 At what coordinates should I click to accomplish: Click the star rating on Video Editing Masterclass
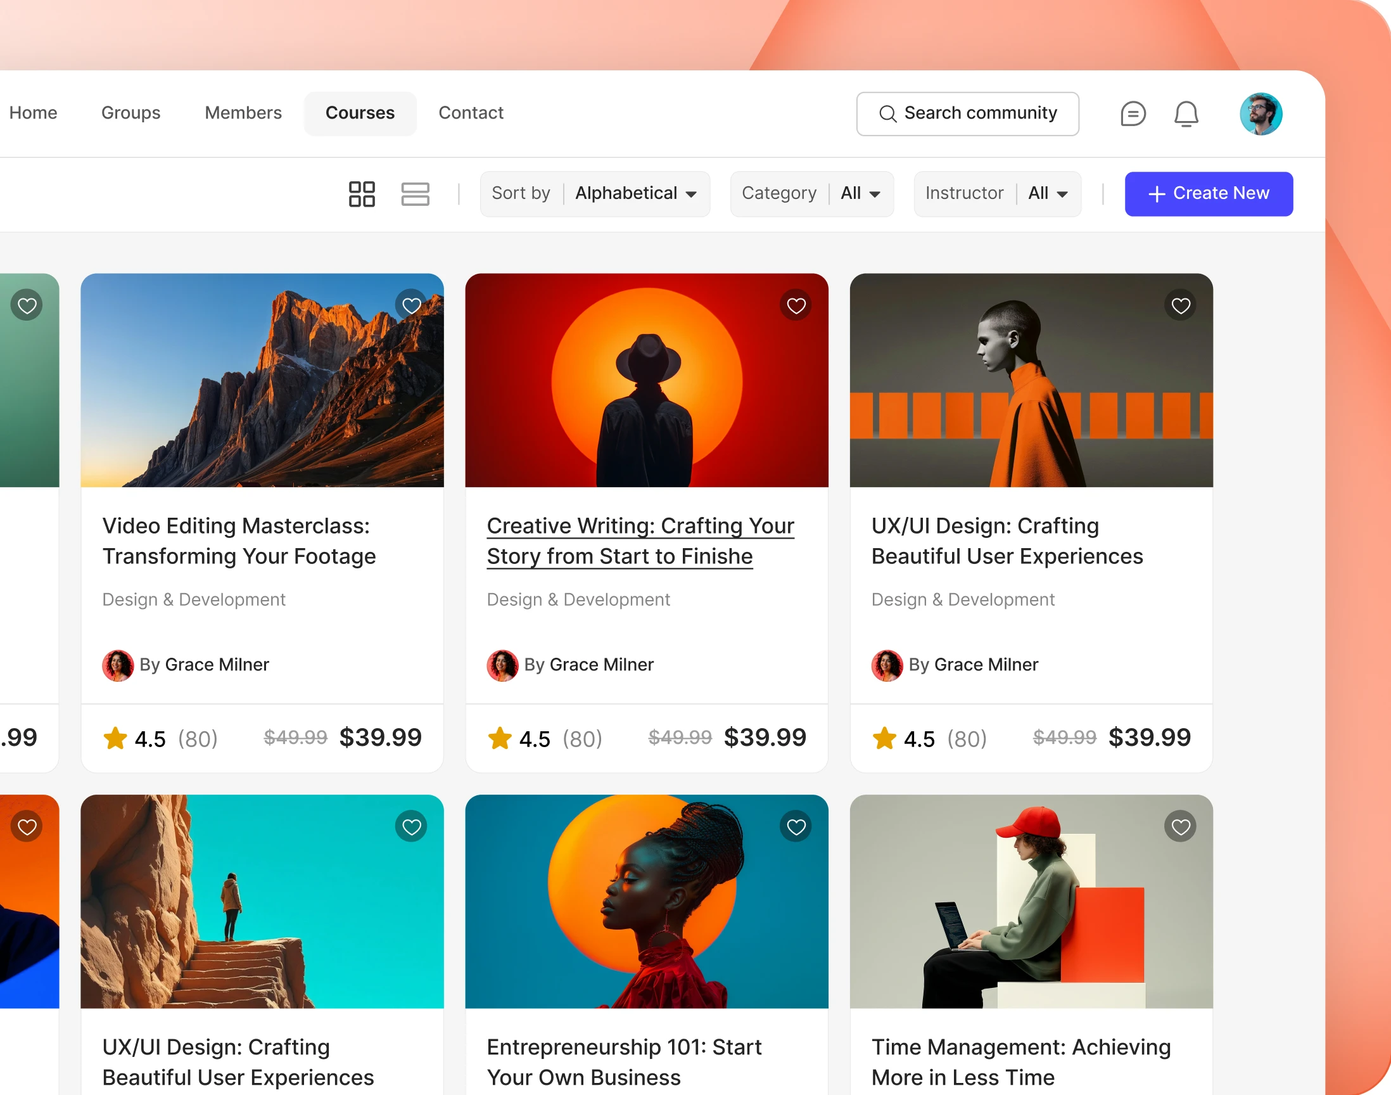115,738
